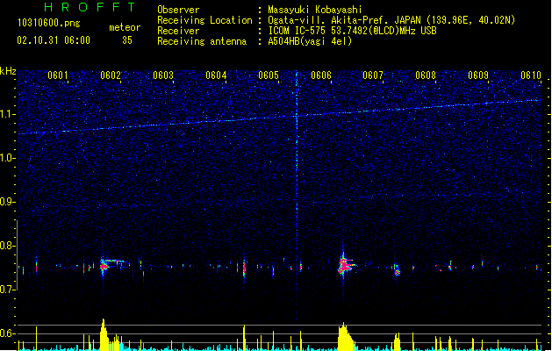Click the 0.6 frequency axis label
The width and height of the screenshot is (552, 351).
click(8, 333)
